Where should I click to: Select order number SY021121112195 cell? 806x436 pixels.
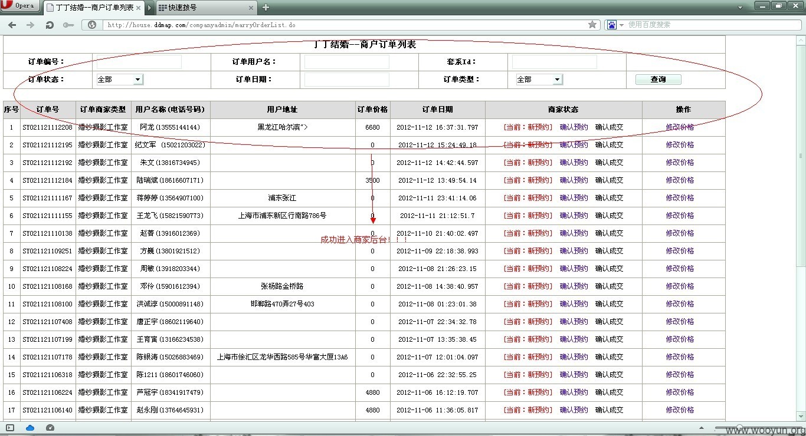click(48, 145)
